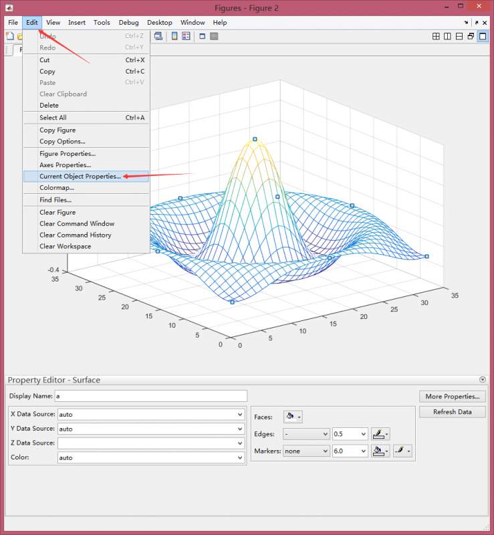The image size is (494, 535).
Task: Hide plot tools using the toolbar icon
Action: click(203, 36)
